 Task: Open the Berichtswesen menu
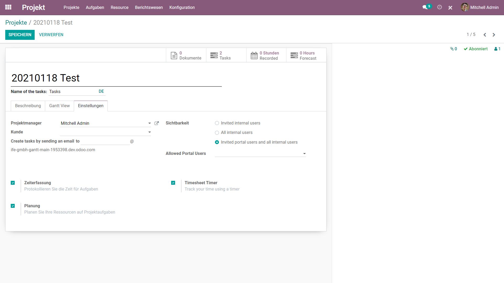tap(149, 7)
